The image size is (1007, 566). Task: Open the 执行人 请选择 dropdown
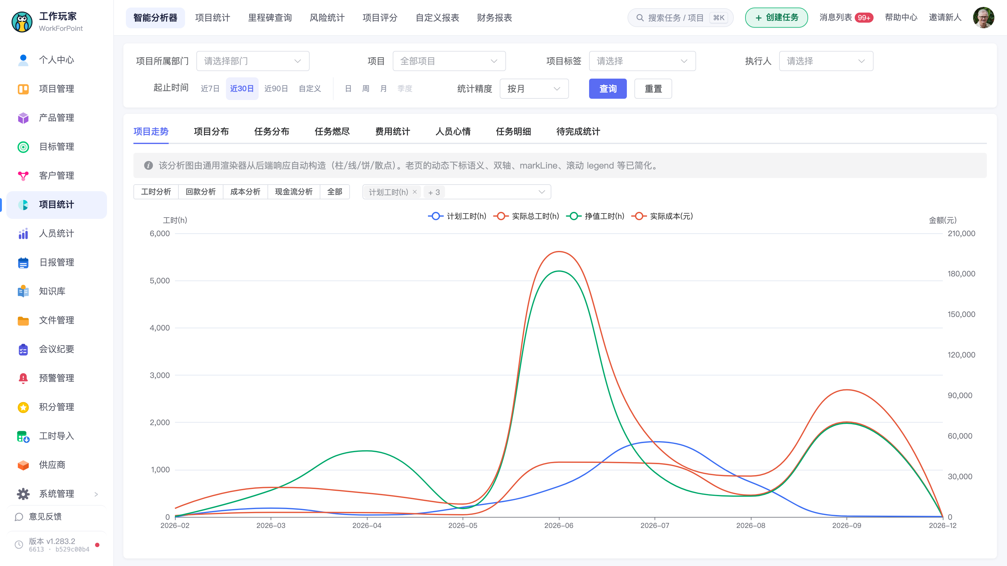pos(826,61)
